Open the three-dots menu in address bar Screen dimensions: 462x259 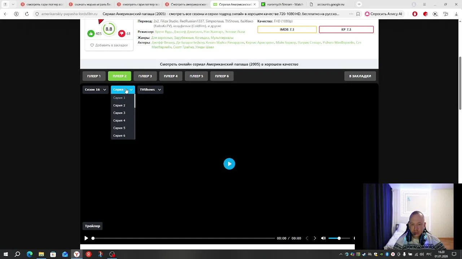click(351, 14)
